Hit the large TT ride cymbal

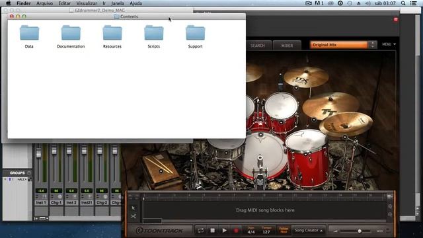pos(330,106)
